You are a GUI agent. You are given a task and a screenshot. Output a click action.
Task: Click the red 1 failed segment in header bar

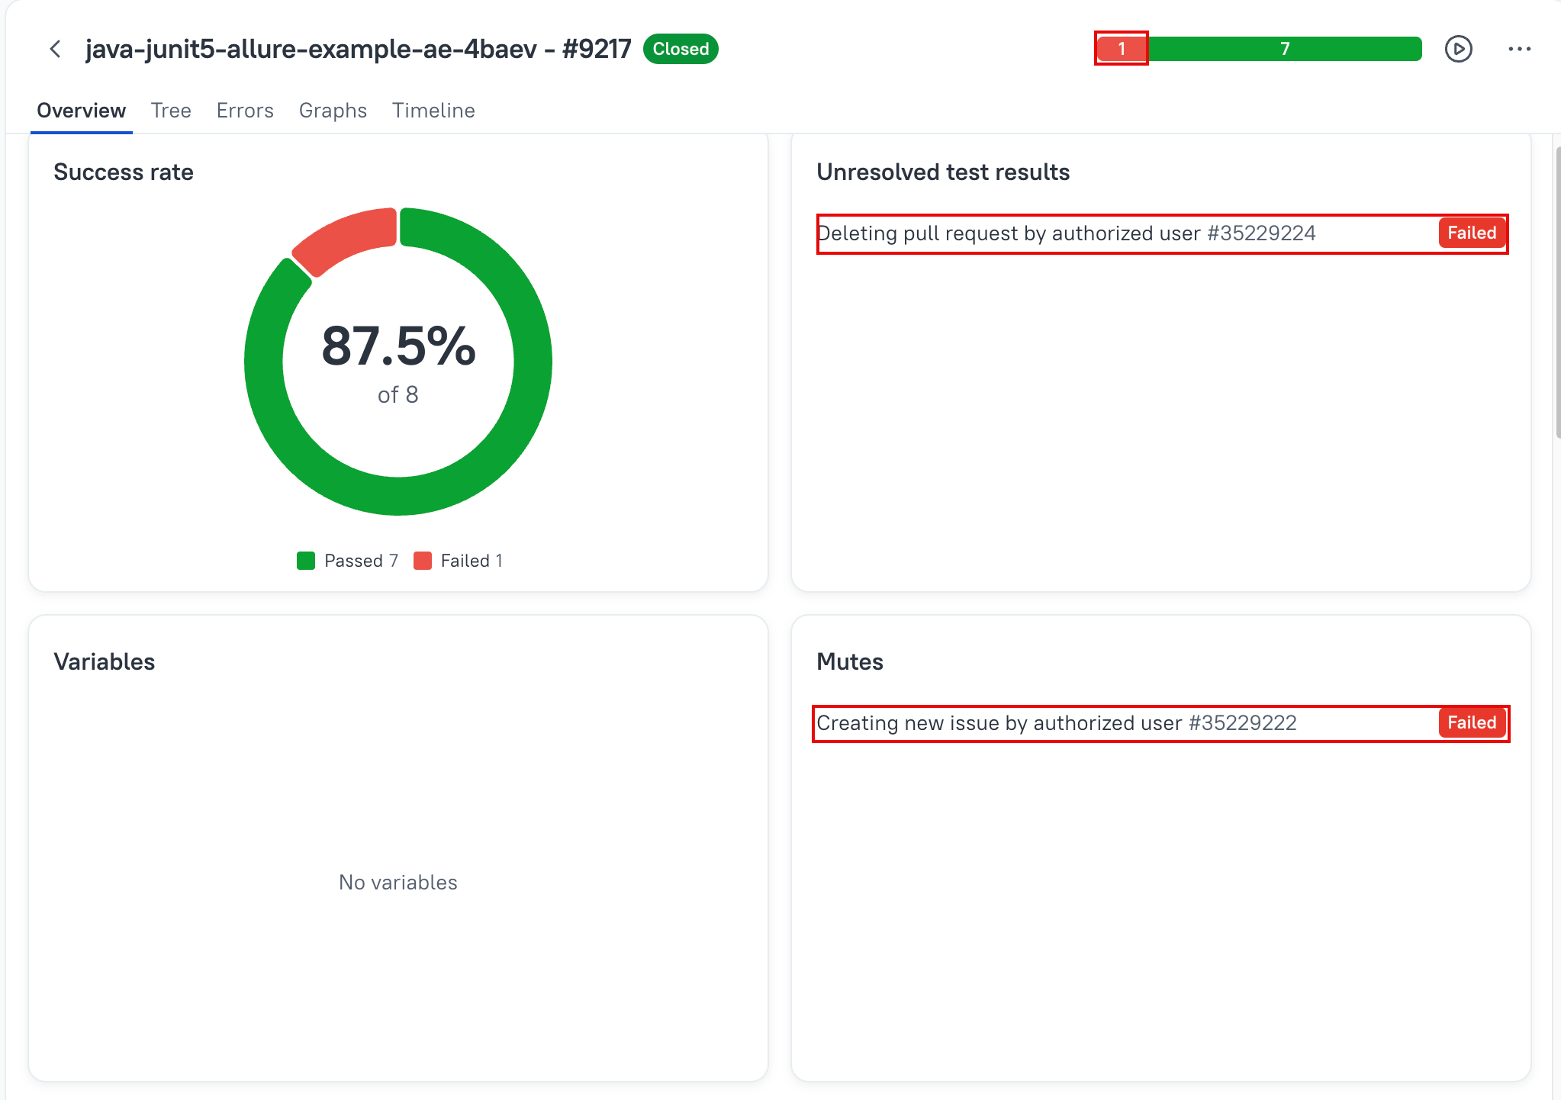(1121, 49)
